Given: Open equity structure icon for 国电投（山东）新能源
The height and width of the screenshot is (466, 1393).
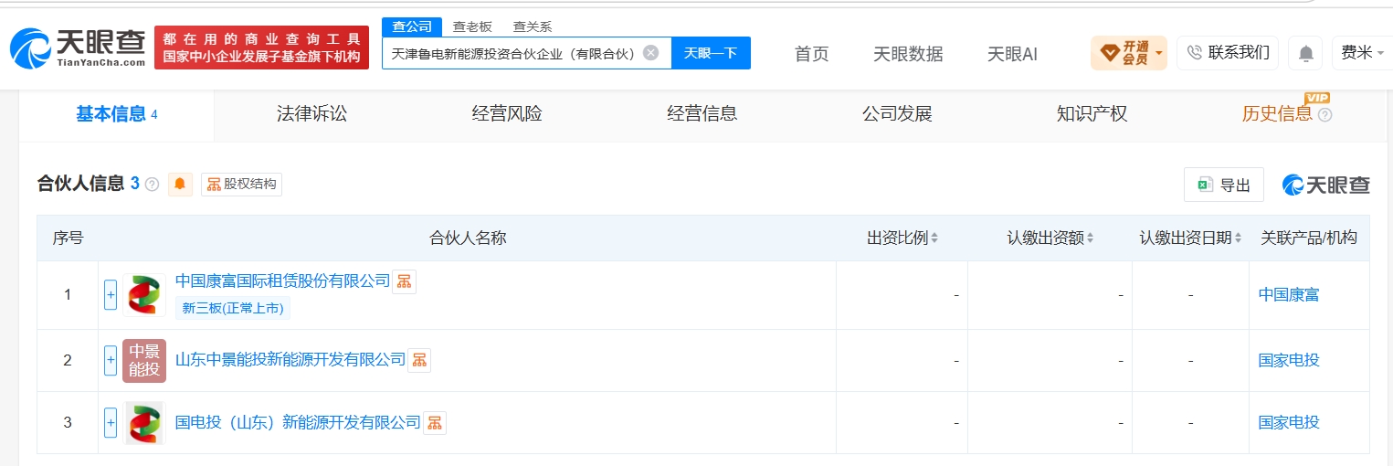Looking at the screenshot, I should tap(435, 422).
